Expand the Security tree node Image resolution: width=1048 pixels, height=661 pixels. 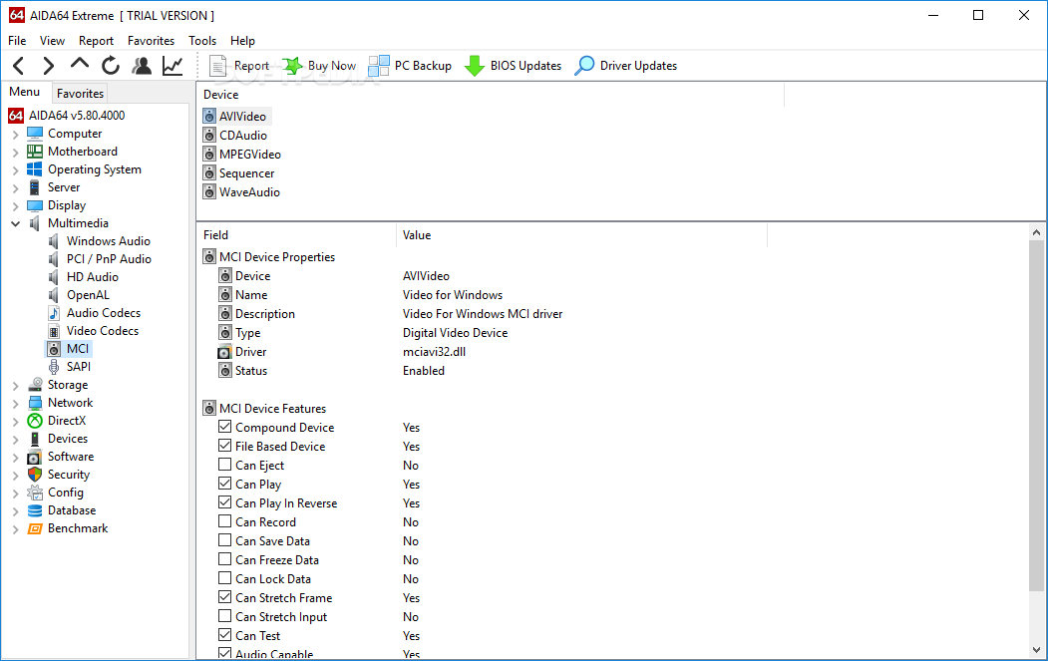[x=15, y=476]
